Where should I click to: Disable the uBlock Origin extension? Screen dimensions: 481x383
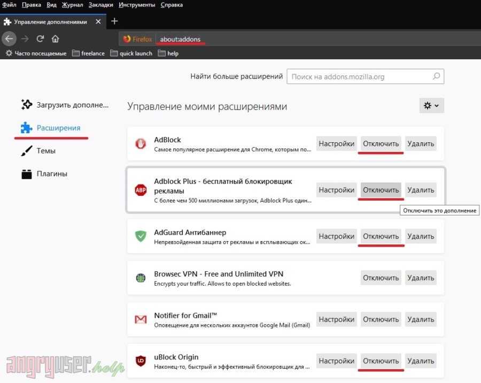coord(381,361)
